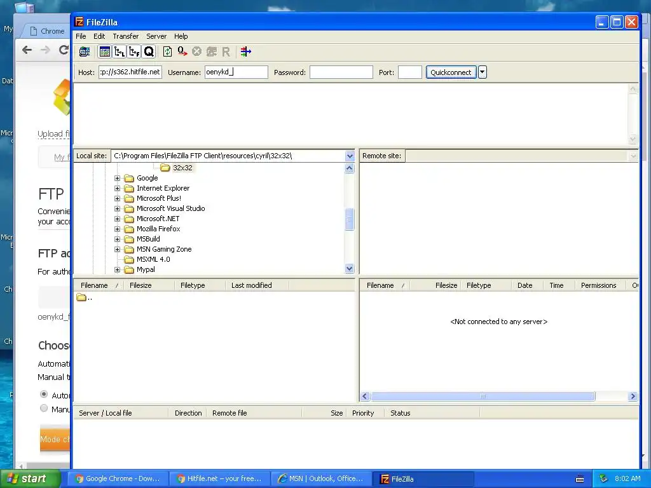Select the Google folder in tree
The width and height of the screenshot is (651, 488).
pyautogui.click(x=142, y=178)
